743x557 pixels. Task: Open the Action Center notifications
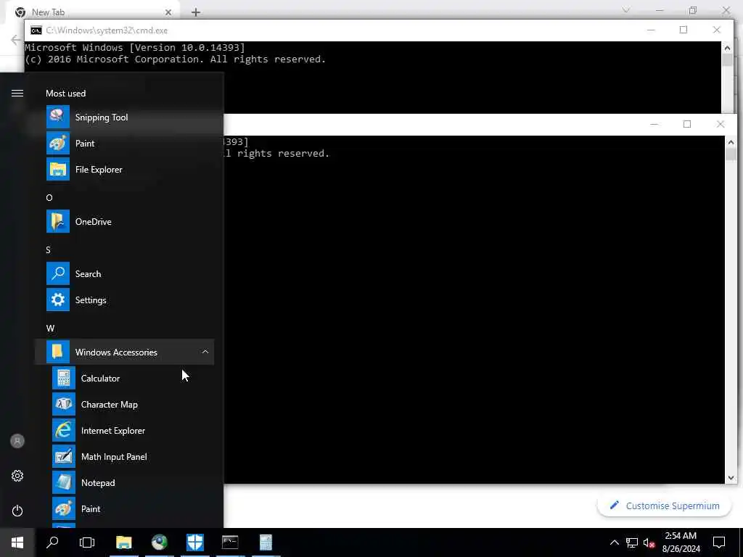coord(719,542)
